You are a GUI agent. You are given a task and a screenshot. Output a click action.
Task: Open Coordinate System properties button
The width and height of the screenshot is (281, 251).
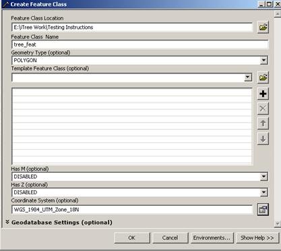pyautogui.click(x=263, y=210)
